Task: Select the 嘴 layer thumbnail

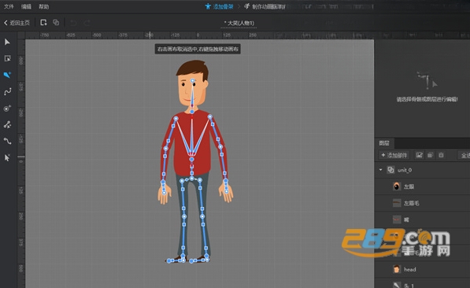Action: [x=397, y=220]
